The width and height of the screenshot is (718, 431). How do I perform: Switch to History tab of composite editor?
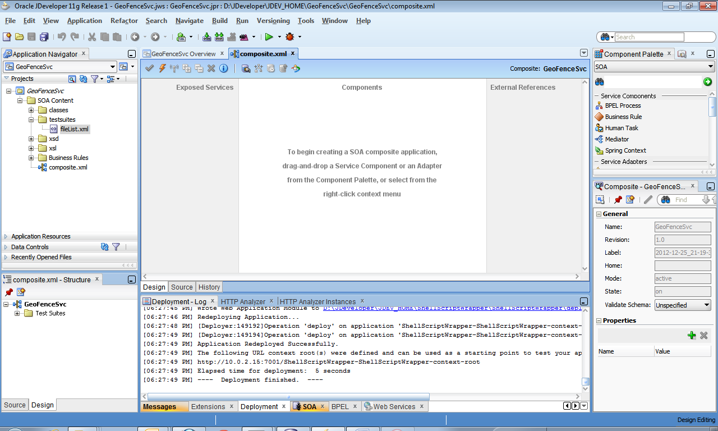209,287
